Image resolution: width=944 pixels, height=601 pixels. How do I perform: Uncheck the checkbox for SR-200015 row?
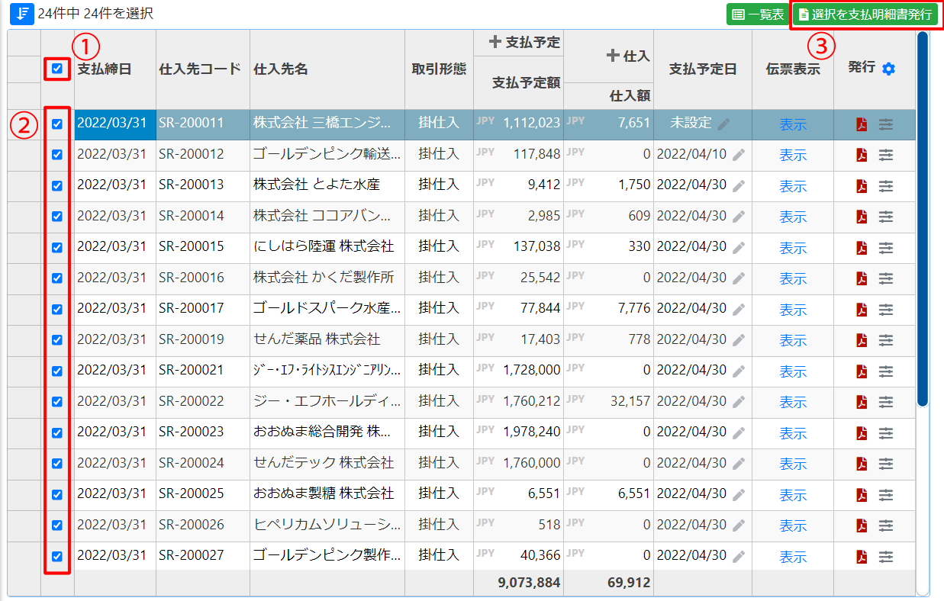[57, 247]
